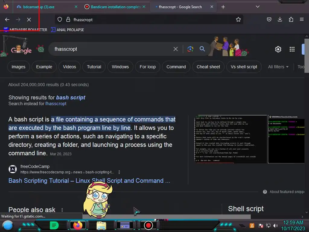The height and width of the screenshot is (232, 309).
Task: Open the Firefox application menu
Action: [302, 19]
